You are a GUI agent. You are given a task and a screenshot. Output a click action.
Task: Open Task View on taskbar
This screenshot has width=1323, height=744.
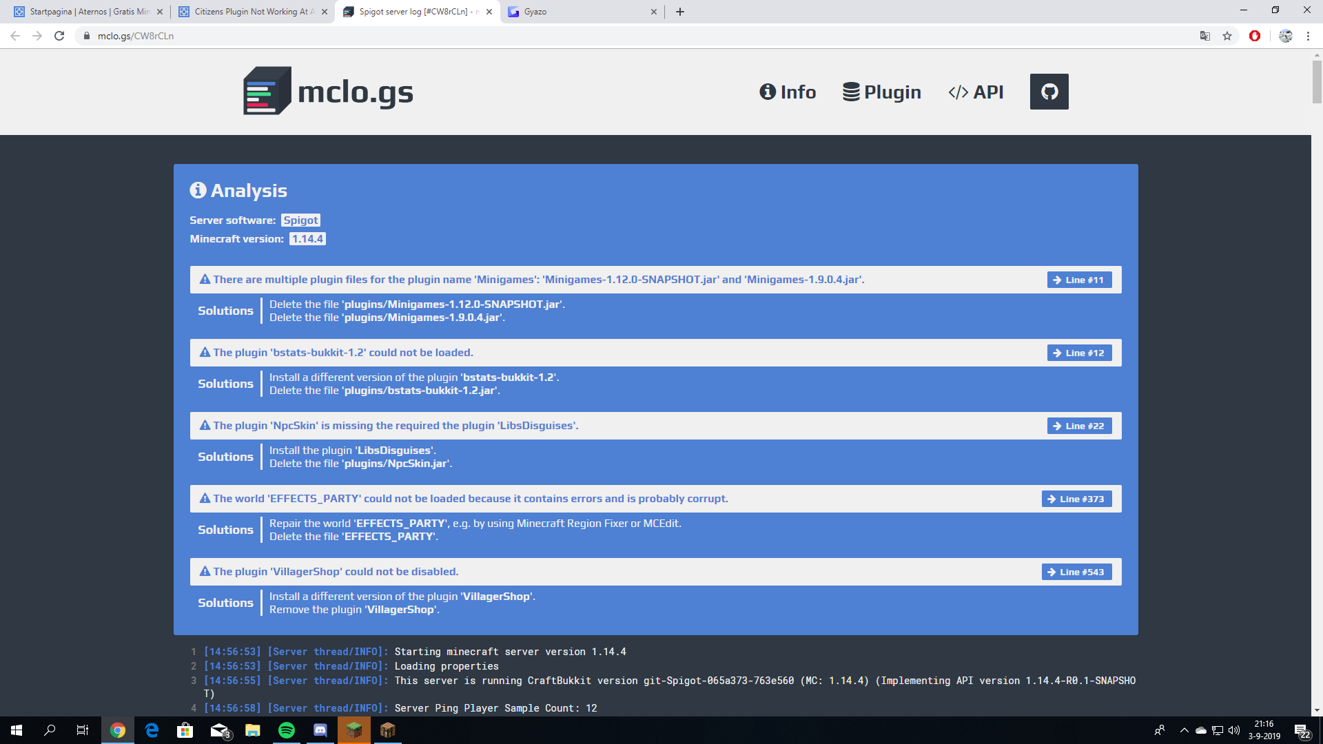[83, 730]
